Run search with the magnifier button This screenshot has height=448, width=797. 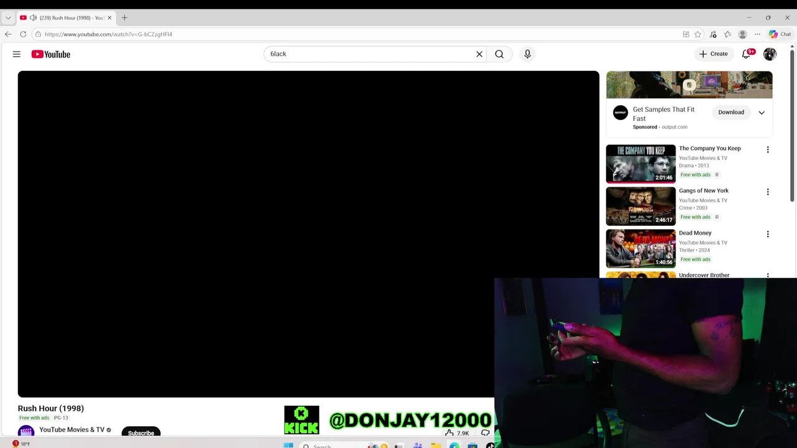pos(499,54)
